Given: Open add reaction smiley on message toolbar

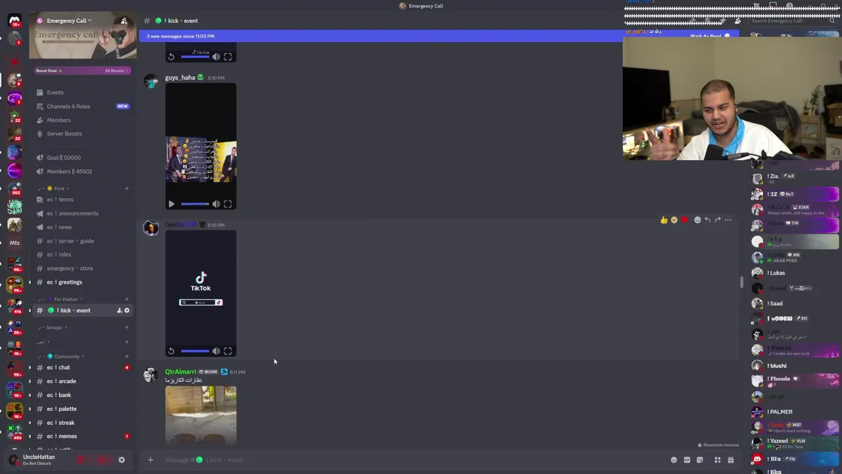Looking at the screenshot, I should coord(697,220).
